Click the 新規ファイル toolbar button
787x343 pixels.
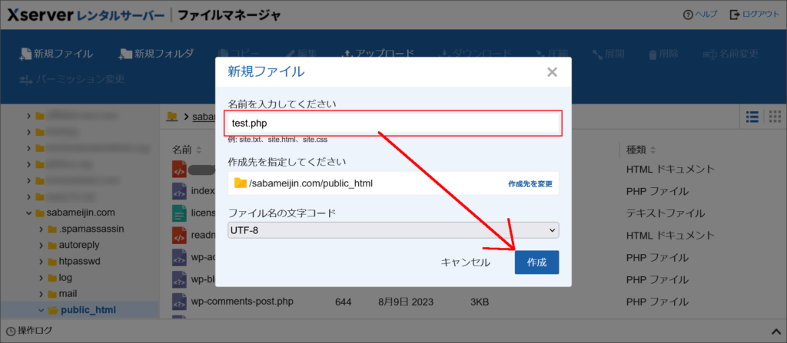(x=55, y=54)
